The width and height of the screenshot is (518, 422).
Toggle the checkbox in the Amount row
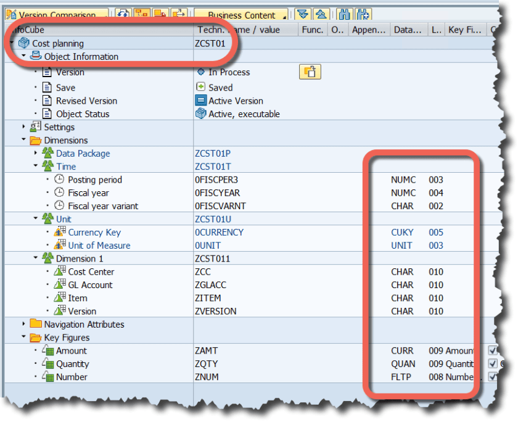[493, 350]
